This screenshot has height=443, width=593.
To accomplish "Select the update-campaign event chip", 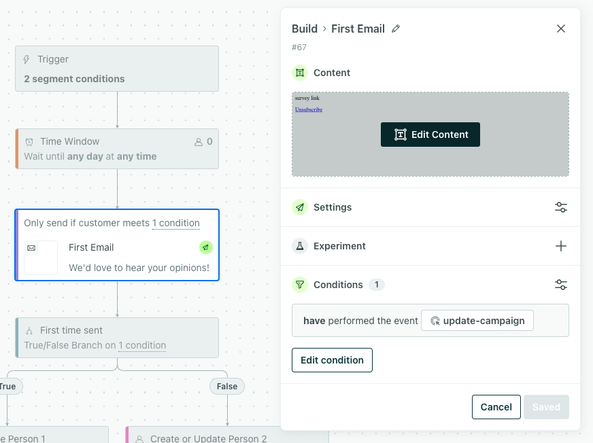I will pyautogui.click(x=477, y=321).
